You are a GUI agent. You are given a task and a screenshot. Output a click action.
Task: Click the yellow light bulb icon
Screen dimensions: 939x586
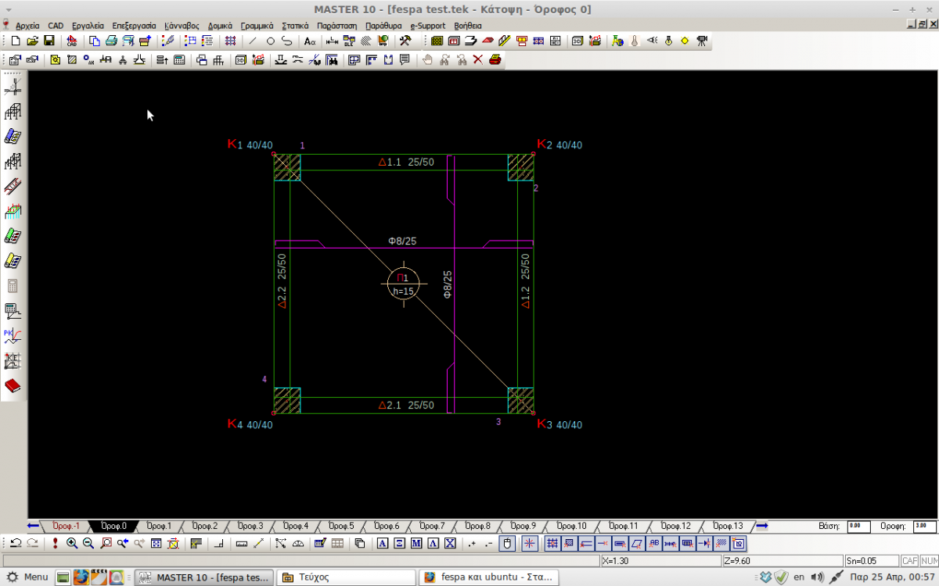click(x=668, y=41)
